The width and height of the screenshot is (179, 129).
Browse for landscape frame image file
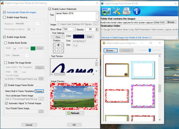pyautogui.click(x=41, y=99)
